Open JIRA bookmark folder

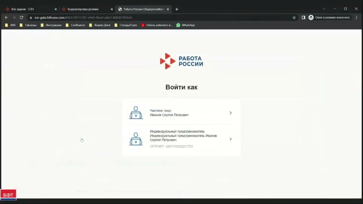10,25
